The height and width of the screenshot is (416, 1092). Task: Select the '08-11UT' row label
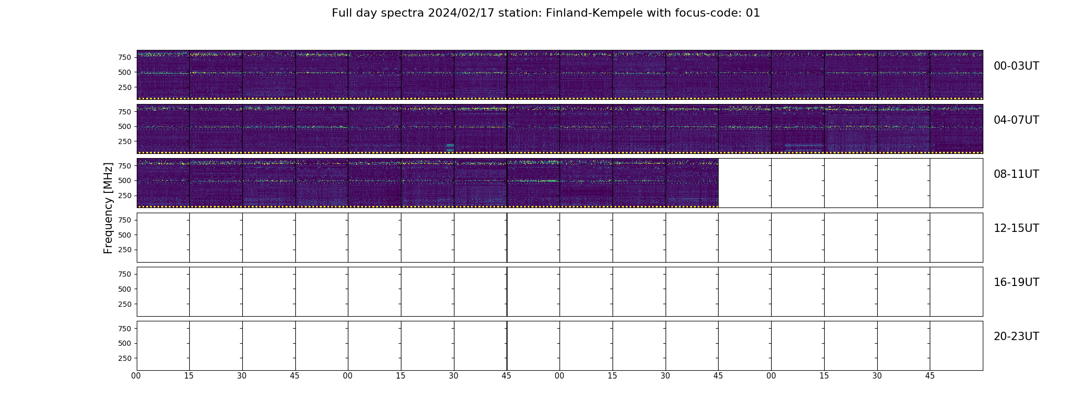pos(1016,174)
